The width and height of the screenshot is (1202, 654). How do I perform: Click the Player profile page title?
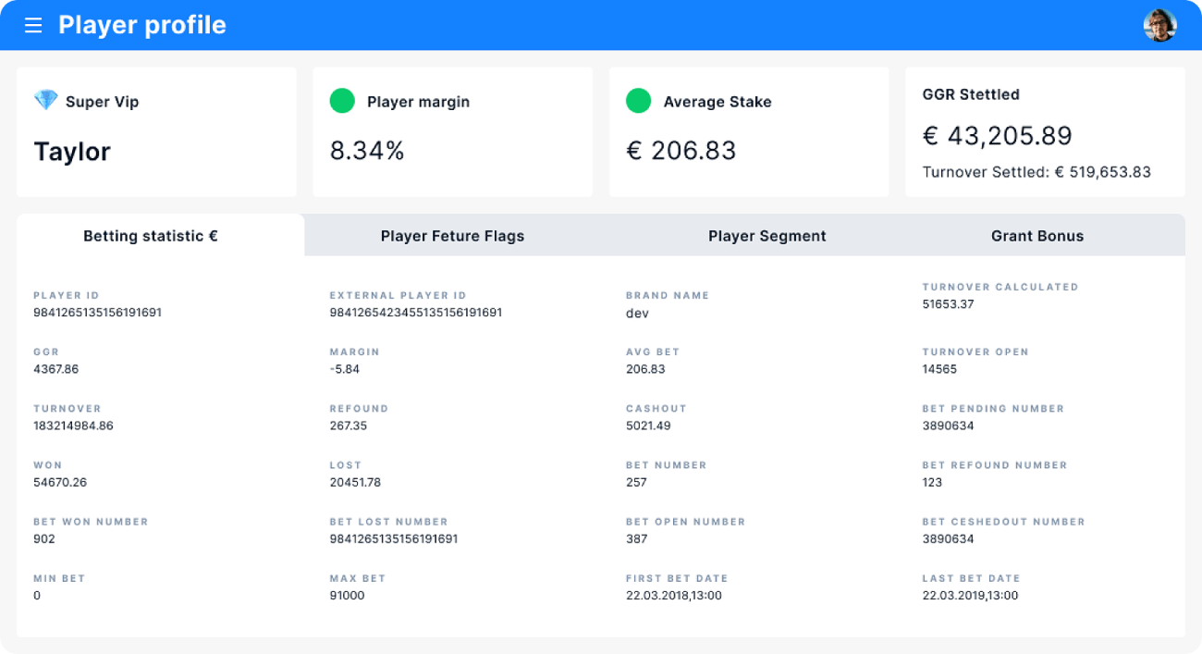tap(142, 25)
